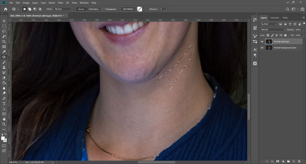Click the Destination button
306x164 pixels.
pos(93,9)
